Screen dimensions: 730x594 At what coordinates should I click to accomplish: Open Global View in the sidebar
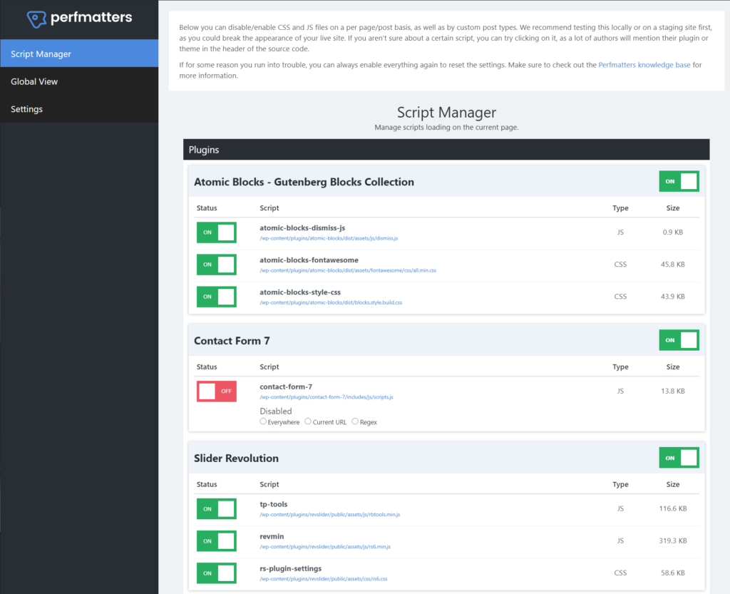pyautogui.click(x=34, y=81)
